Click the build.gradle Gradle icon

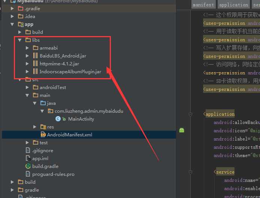click(x=28, y=166)
